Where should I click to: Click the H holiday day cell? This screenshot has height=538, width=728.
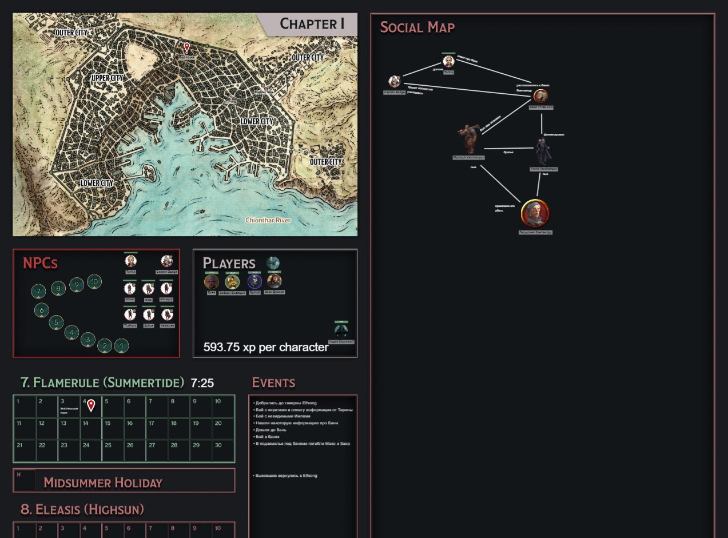coord(25,480)
